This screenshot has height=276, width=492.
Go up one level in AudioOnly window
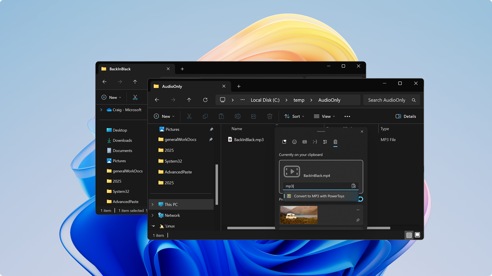189,100
